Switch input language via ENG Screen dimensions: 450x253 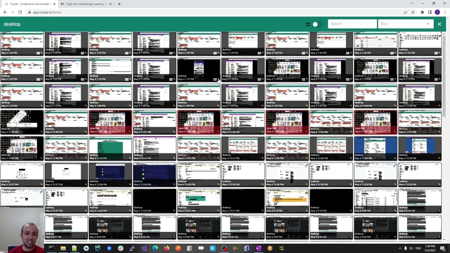coord(418,248)
